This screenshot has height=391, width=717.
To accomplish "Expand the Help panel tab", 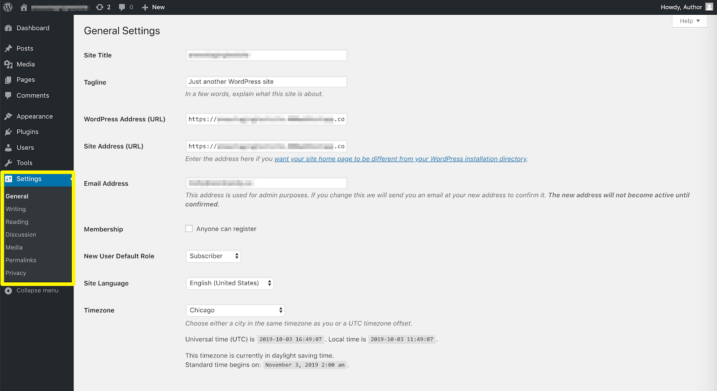I will coord(689,21).
